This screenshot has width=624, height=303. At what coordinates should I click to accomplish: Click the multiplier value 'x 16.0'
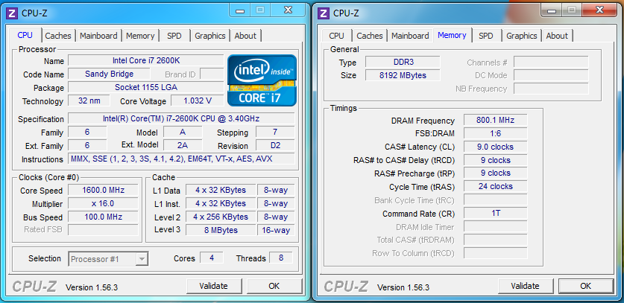(x=103, y=203)
